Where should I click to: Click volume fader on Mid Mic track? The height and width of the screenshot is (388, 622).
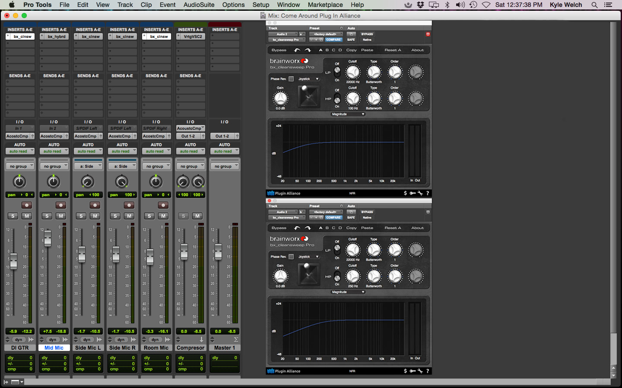click(x=48, y=238)
